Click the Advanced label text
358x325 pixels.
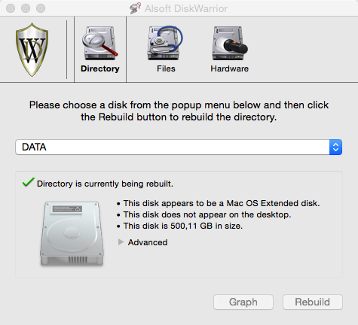148,242
